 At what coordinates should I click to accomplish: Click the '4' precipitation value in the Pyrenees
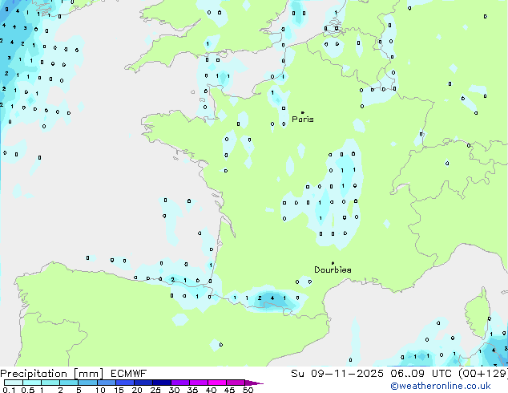[272, 298]
